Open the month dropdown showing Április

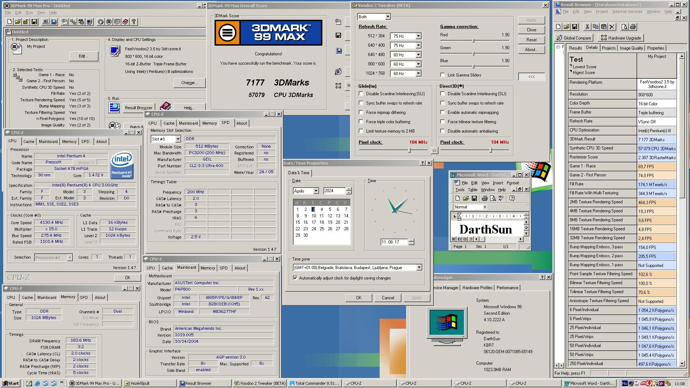point(316,191)
